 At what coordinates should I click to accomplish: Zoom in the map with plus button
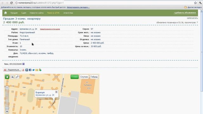point(7,111)
